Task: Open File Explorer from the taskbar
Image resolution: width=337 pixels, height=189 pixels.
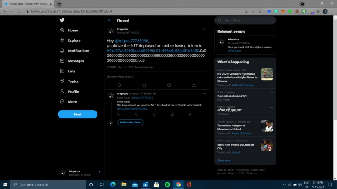Action: (124, 184)
